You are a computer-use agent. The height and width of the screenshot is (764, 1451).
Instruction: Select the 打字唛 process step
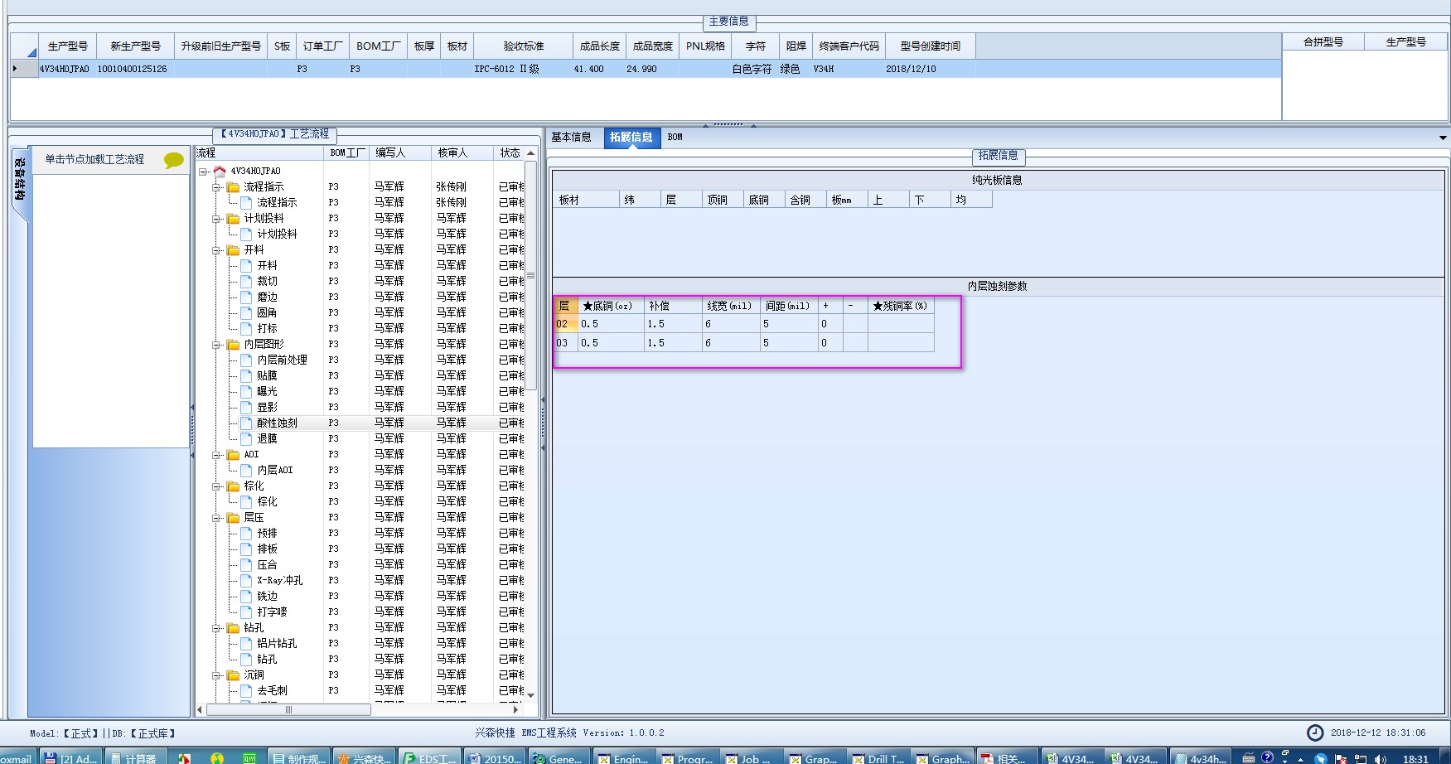272,612
